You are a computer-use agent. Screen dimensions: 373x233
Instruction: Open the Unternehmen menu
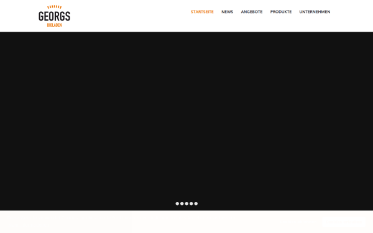click(315, 12)
